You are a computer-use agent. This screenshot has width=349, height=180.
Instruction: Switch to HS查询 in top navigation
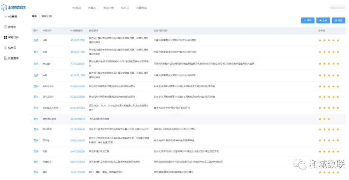pyautogui.click(x=76, y=8)
